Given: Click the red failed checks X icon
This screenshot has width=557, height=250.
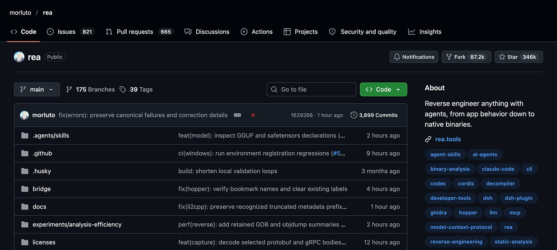Looking at the screenshot, I should [x=253, y=115].
